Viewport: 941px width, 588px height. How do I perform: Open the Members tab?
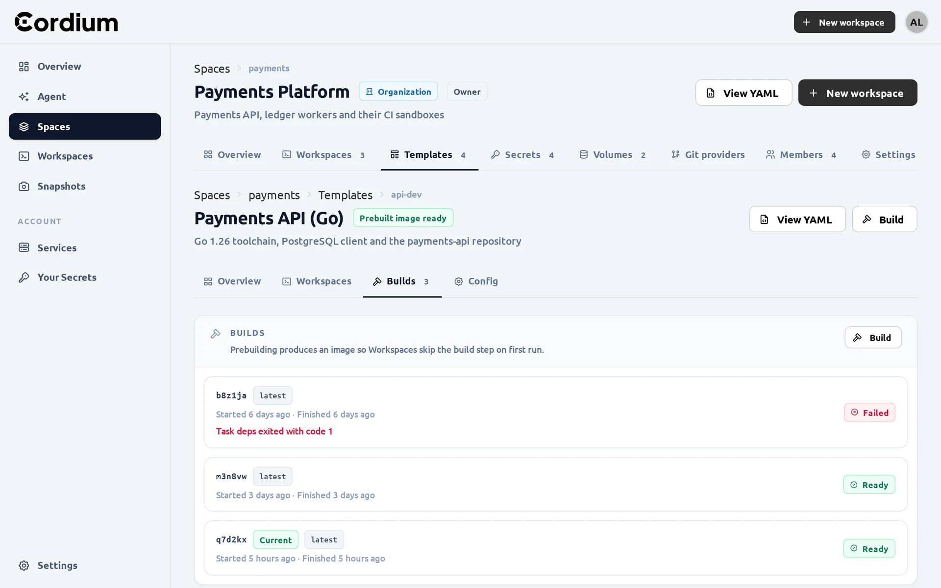[x=801, y=155]
